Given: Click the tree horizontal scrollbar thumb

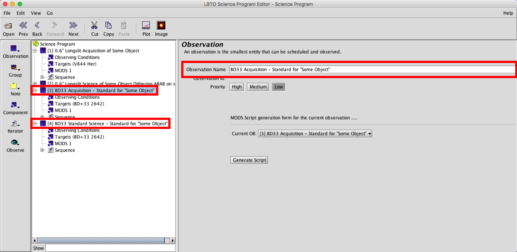Looking at the screenshot, I should pyautogui.click(x=101, y=241).
